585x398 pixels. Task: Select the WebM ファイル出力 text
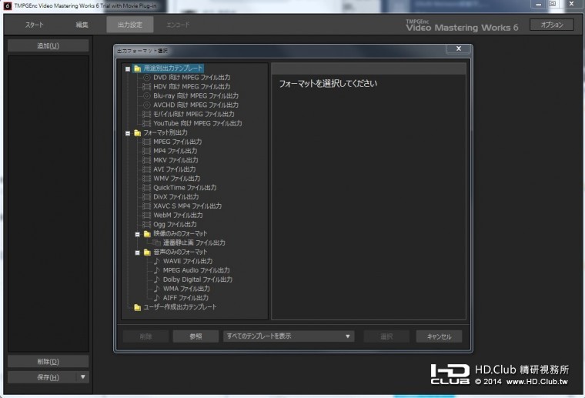click(178, 216)
